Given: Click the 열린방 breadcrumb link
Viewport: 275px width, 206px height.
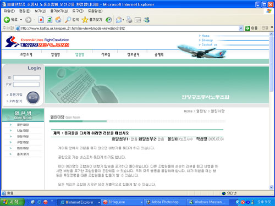Looking at the screenshot, I should pyautogui.click(x=201, y=111).
